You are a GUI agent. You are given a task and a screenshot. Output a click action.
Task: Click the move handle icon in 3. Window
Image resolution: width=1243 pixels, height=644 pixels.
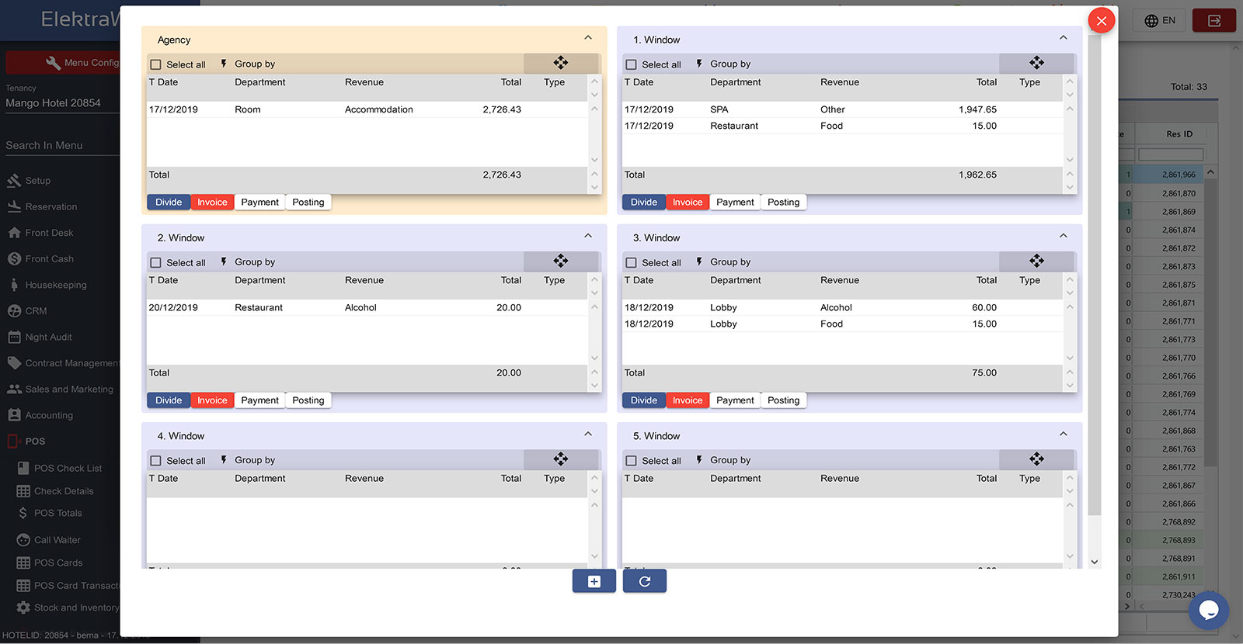click(x=1036, y=261)
